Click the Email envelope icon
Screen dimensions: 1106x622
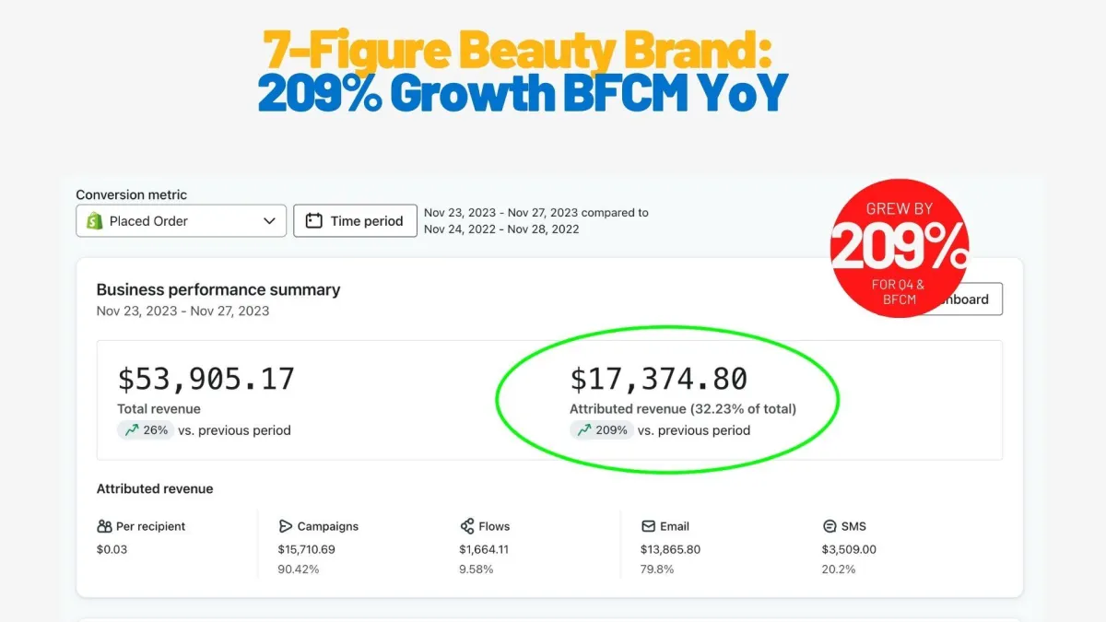point(649,526)
